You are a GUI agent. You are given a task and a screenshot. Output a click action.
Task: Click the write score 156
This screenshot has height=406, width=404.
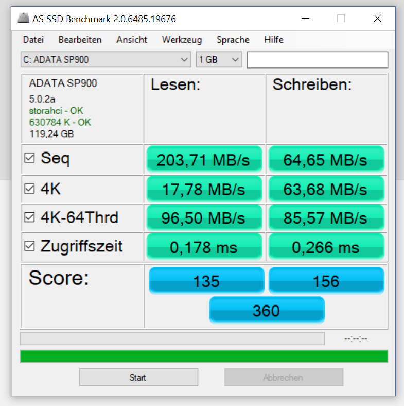326,281
